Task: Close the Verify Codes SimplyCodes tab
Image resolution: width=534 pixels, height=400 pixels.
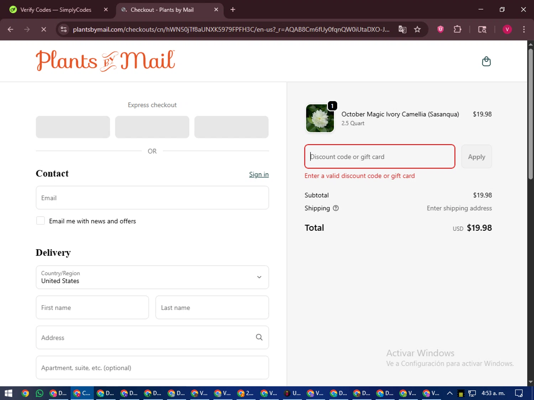Action: (x=106, y=10)
